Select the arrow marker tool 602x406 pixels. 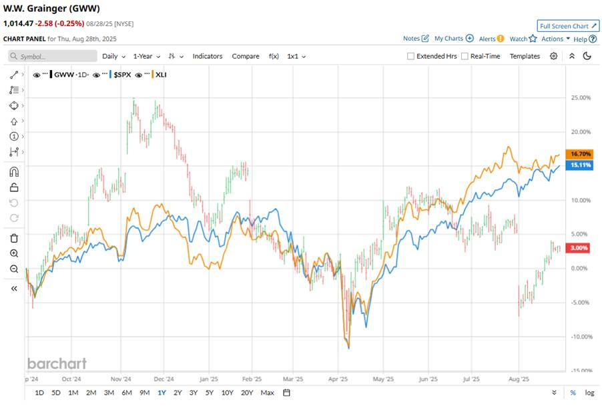14,121
